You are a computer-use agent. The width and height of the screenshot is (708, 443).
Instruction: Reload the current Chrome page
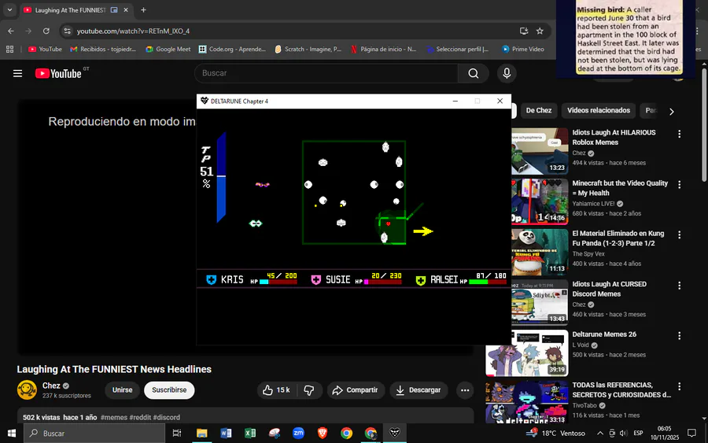point(46,31)
